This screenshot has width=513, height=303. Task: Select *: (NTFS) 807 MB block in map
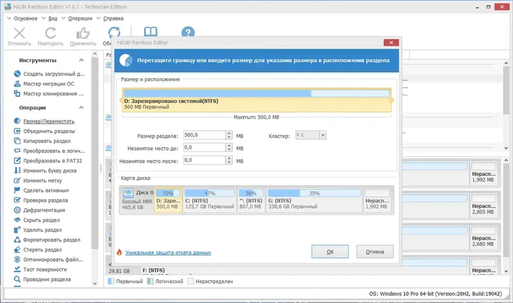(251, 200)
